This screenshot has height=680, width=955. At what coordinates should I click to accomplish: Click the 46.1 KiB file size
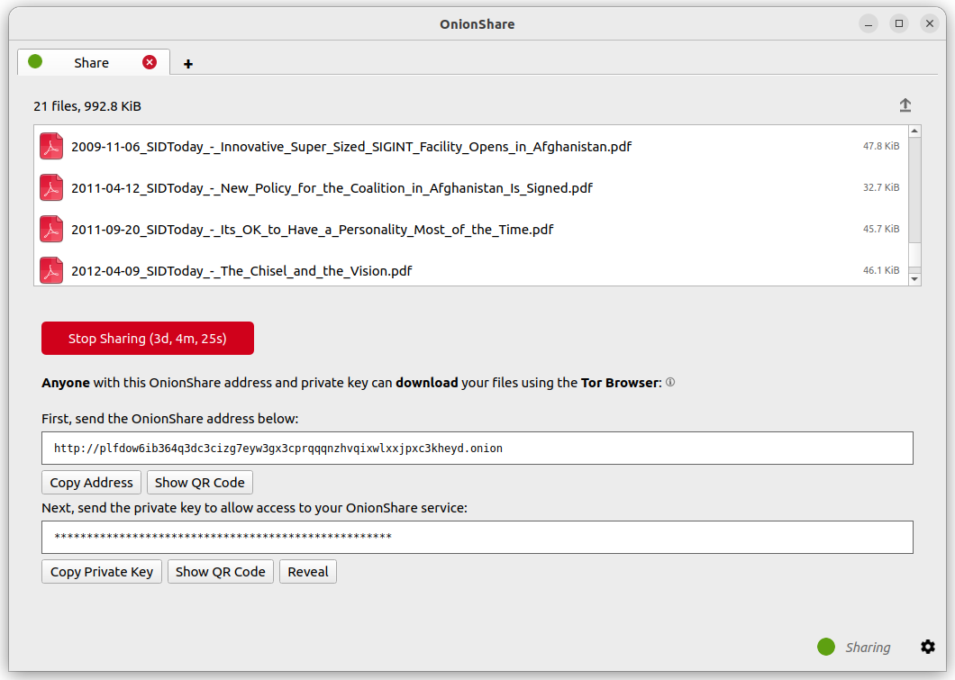(881, 270)
